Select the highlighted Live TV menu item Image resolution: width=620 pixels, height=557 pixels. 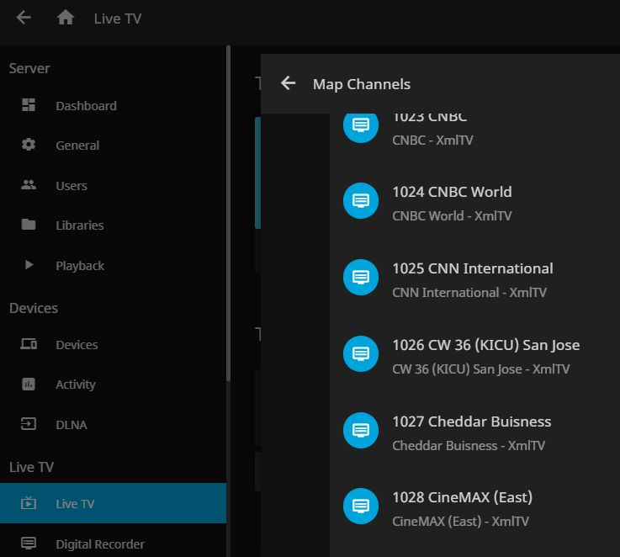pos(113,503)
